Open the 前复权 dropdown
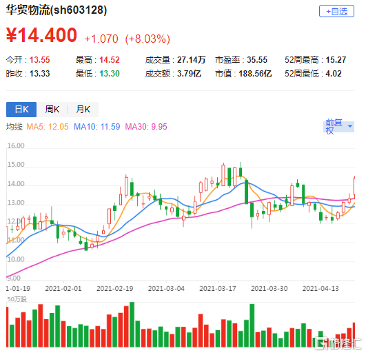 tap(339, 127)
